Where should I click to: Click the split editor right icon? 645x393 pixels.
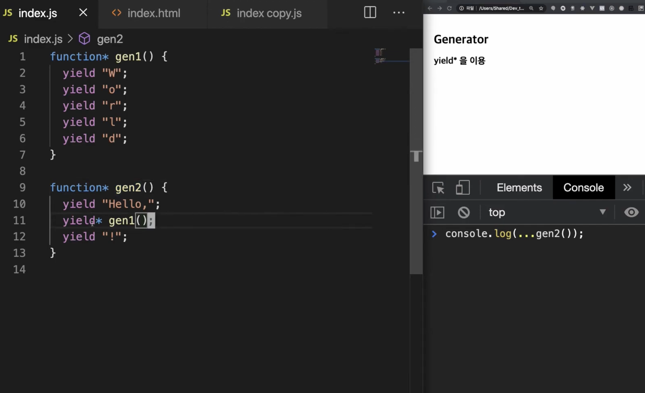pos(370,13)
